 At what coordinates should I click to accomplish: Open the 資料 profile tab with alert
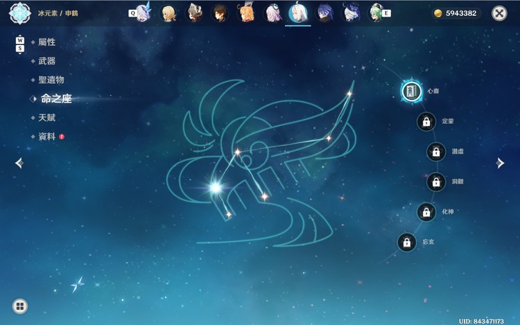47,137
